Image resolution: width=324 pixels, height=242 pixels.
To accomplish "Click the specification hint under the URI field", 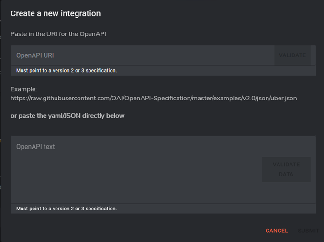I will (67, 70).
